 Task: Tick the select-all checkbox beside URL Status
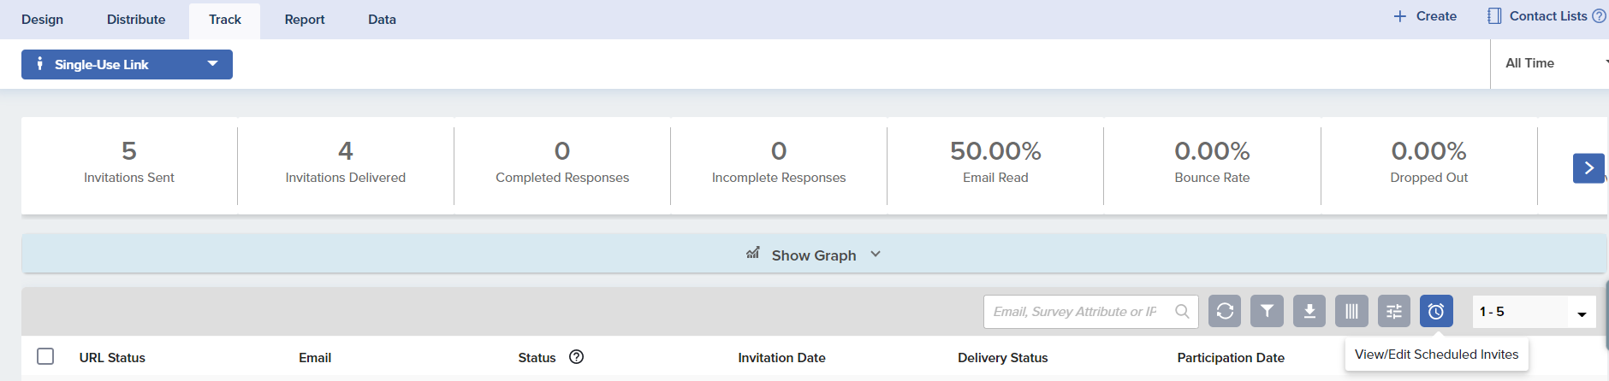click(45, 356)
